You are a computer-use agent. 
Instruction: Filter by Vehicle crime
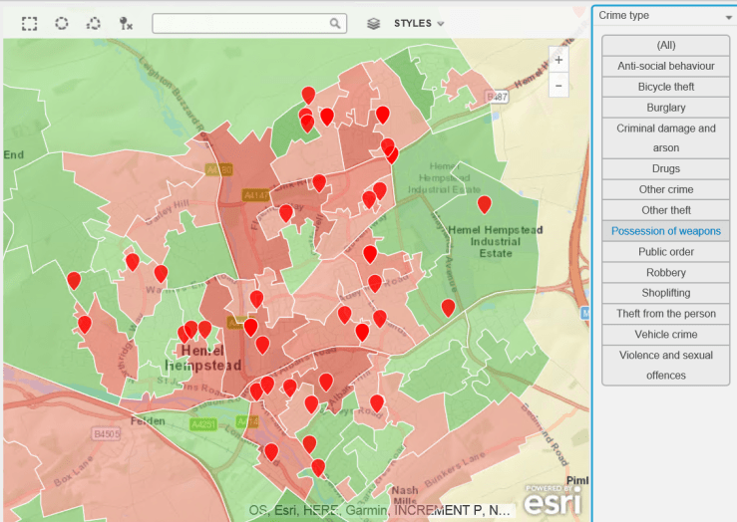[x=665, y=335]
